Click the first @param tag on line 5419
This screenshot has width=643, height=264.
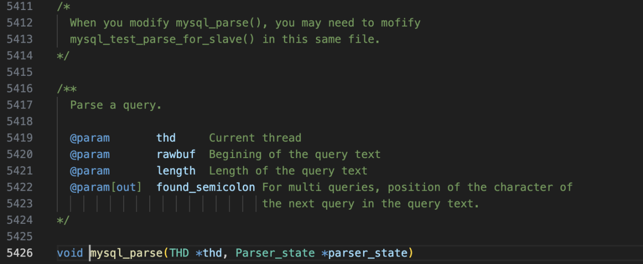pyautogui.click(x=89, y=138)
